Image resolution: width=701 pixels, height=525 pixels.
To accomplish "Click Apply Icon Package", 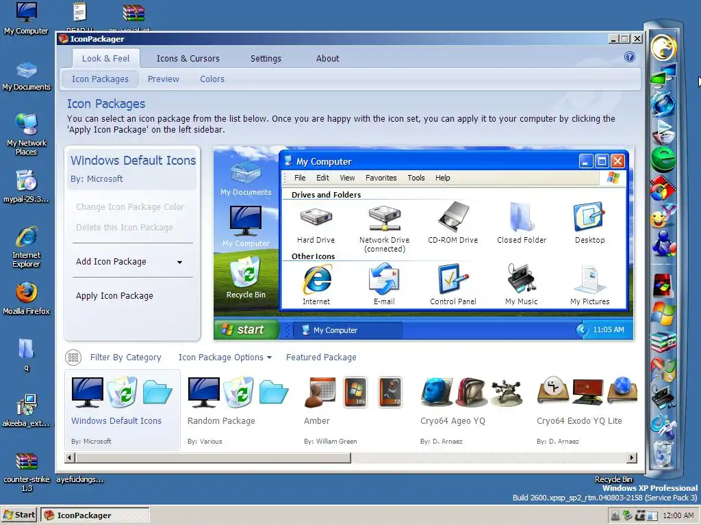I will 114,295.
